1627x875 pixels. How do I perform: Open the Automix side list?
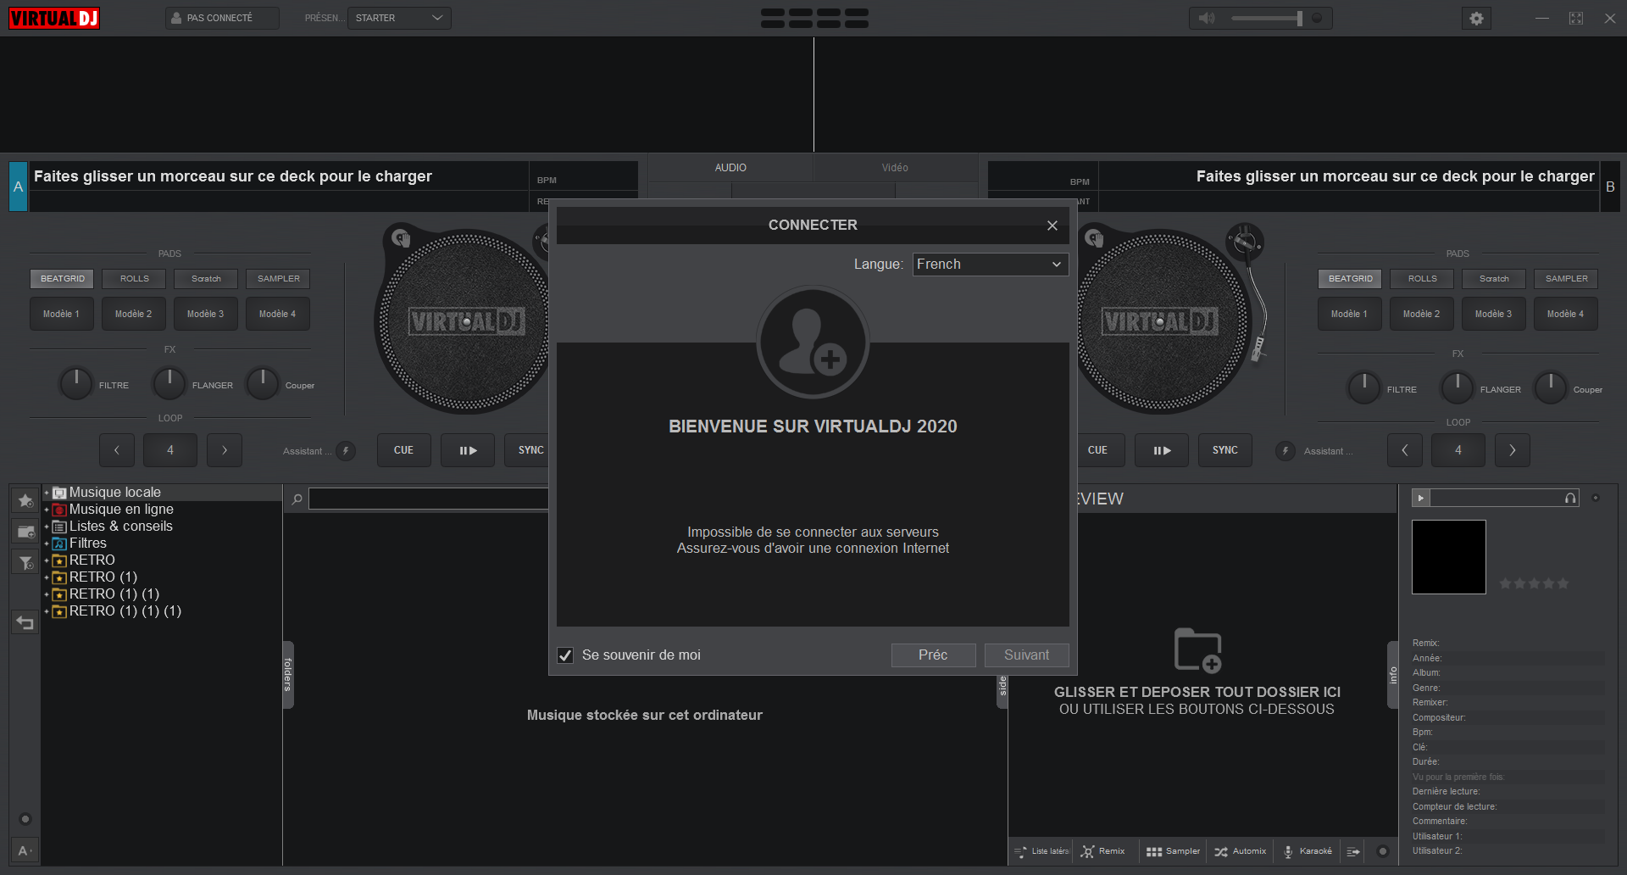tap(1241, 851)
